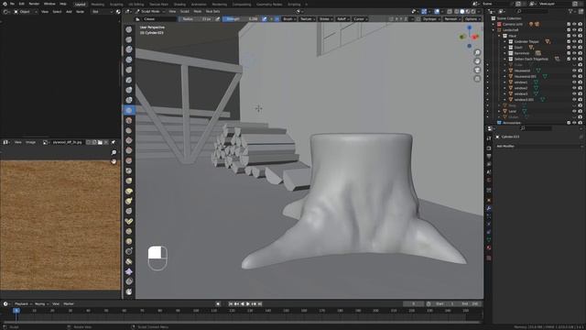Image resolution: width=586 pixels, height=330 pixels.
Task: Open the Falloff settings dropdown
Action: coord(342,19)
